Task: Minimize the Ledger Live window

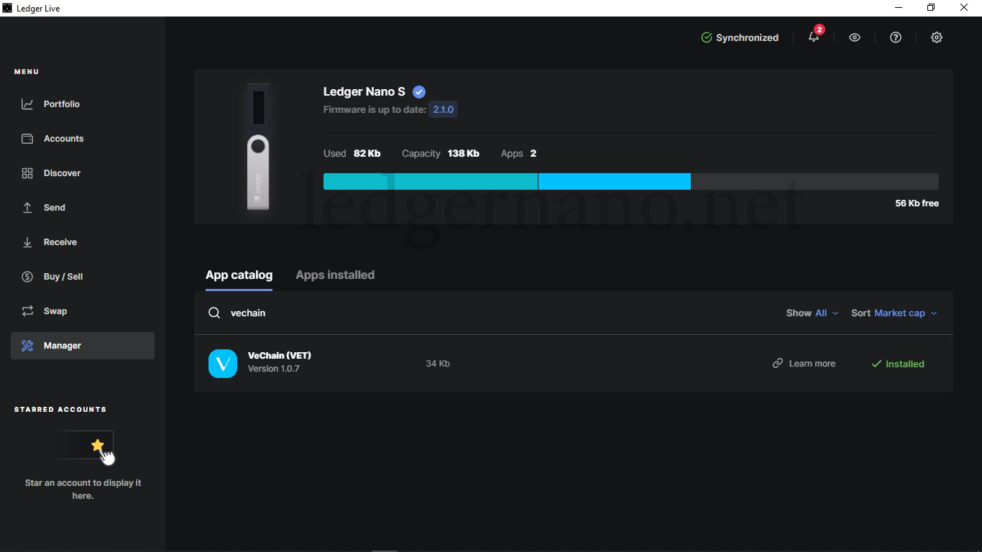Action: [x=899, y=8]
